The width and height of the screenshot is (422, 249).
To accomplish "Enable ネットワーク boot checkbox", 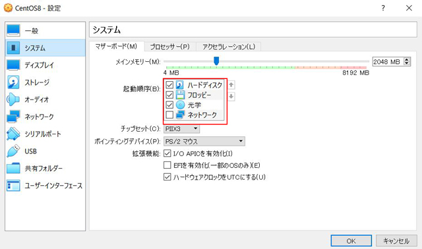I will tap(169, 115).
